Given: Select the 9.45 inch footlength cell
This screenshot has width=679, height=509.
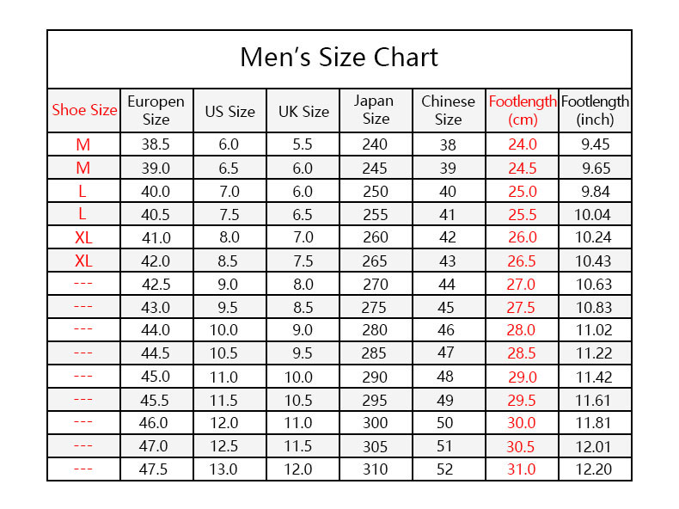Looking at the screenshot, I should coord(595,144).
